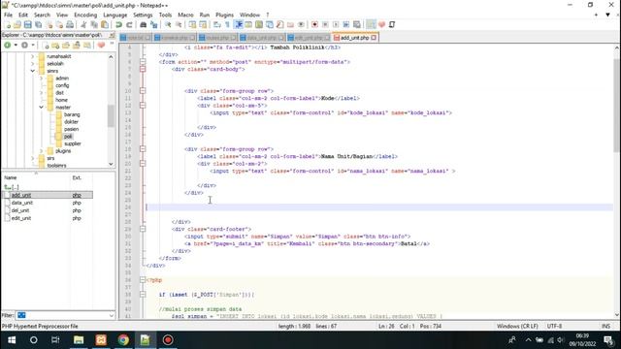Click Windows (CR LF) in the status bar
This screenshot has width=621, height=349.
click(x=517, y=326)
